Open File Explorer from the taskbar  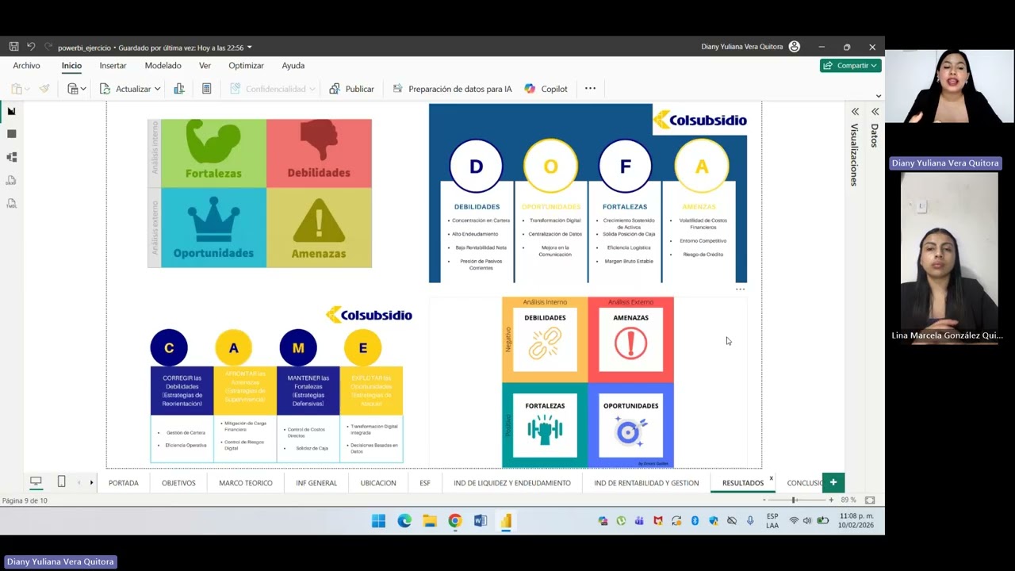[430, 521]
